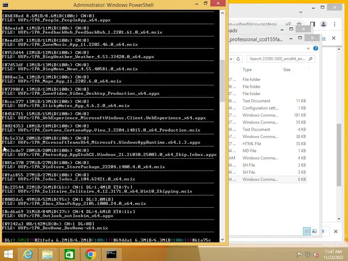Open Chrome tab search chevron
The height and width of the screenshot is (261, 348).
tap(301, 12)
